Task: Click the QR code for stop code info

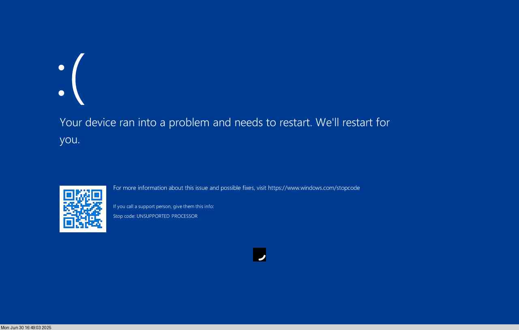Action: (x=83, y=209)
